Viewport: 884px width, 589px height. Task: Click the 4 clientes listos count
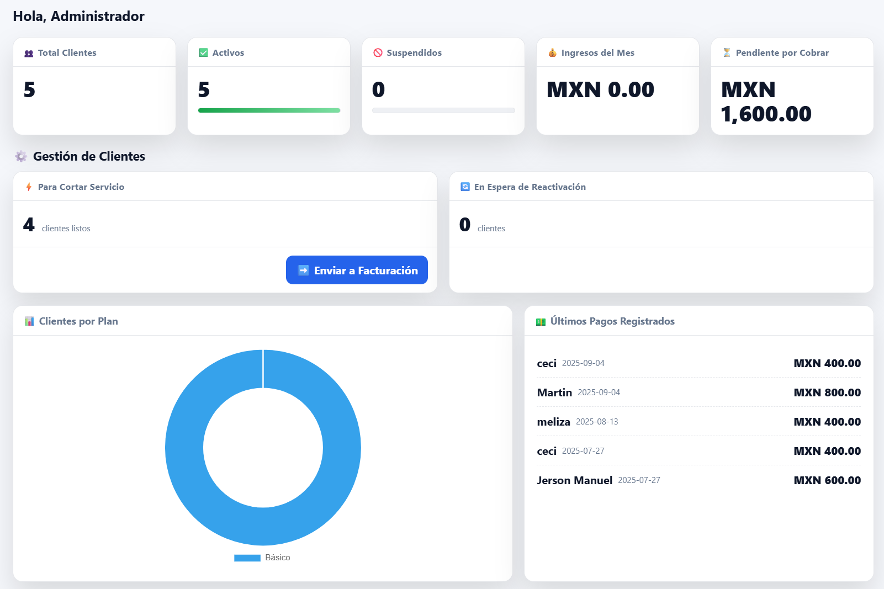coord(29,225)
